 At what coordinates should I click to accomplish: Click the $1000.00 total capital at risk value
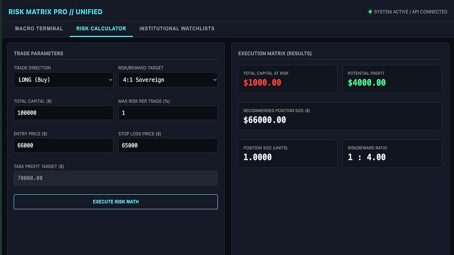pos(262,83)
